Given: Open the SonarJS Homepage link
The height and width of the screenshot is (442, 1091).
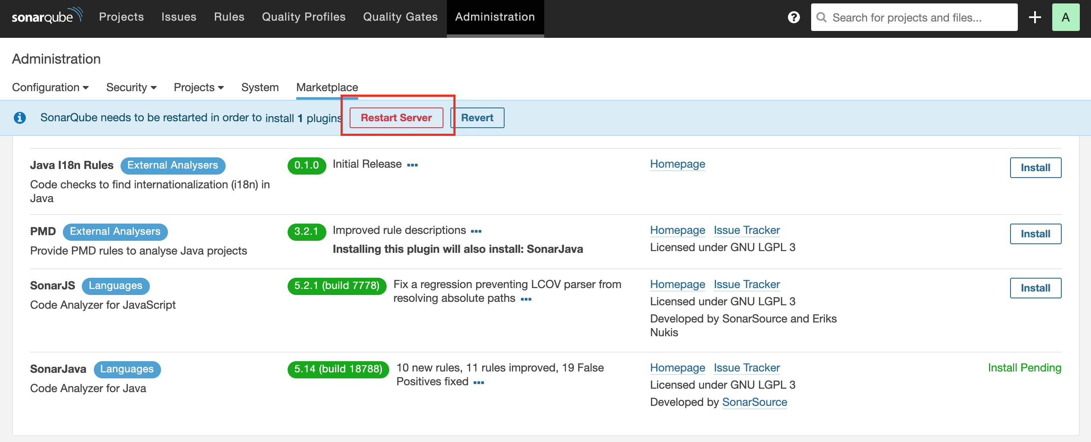Looking at the screenshot, I should click(x=678, y=285).
